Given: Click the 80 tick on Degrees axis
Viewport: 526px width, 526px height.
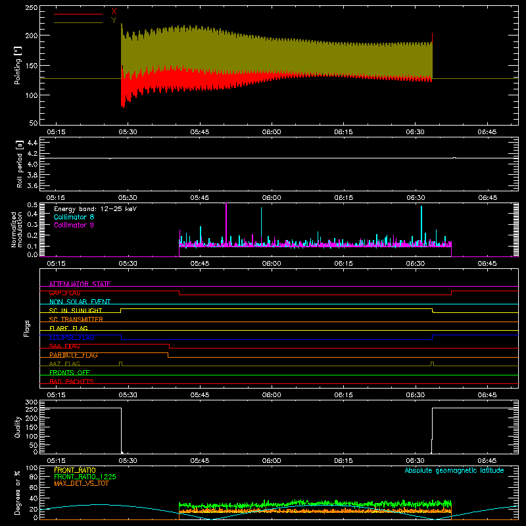Looking at the screenshot, I should 34,477.
